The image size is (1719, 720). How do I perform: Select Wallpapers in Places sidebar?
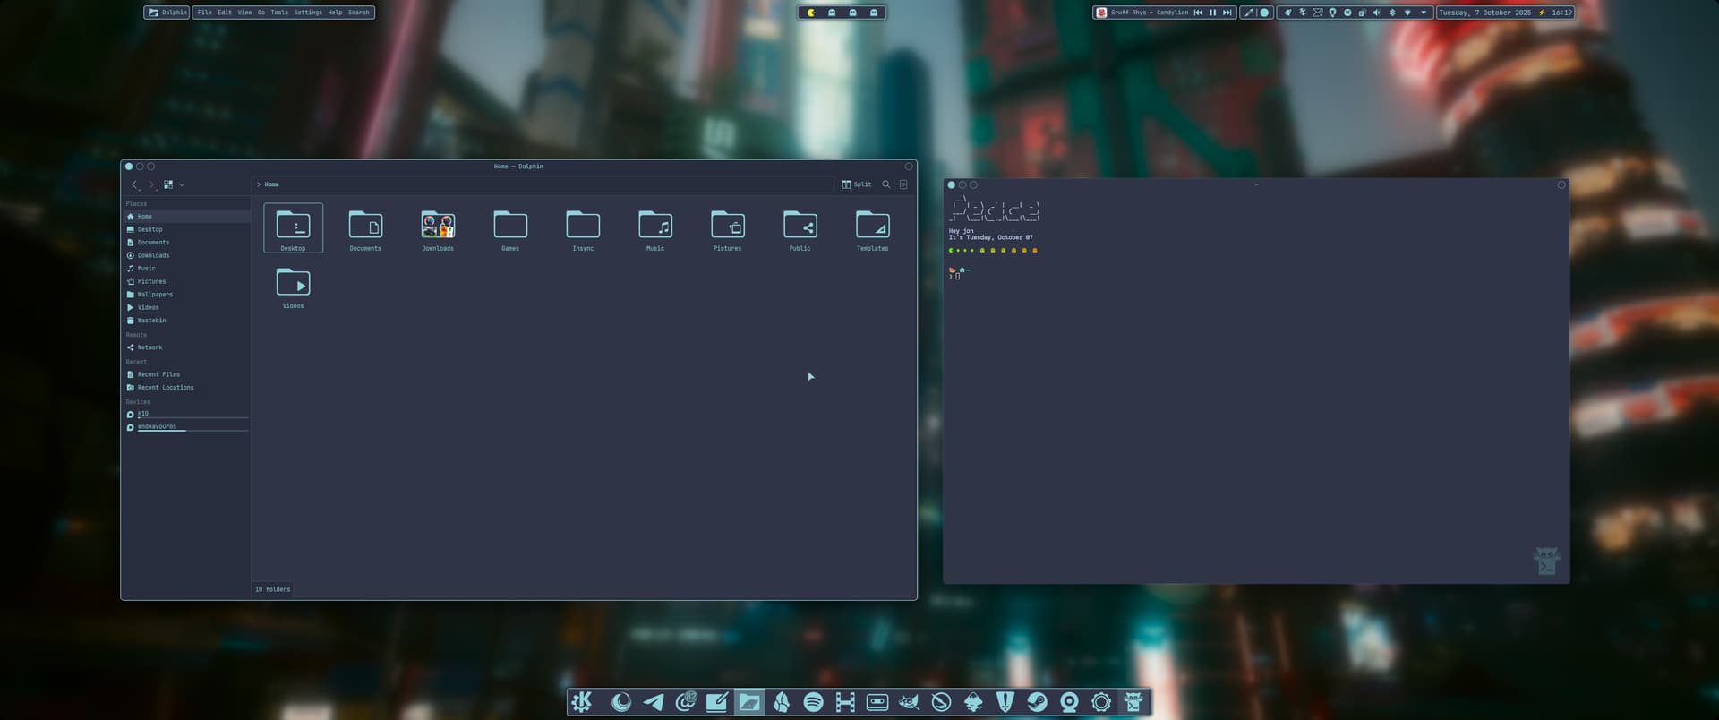point(154,295)
